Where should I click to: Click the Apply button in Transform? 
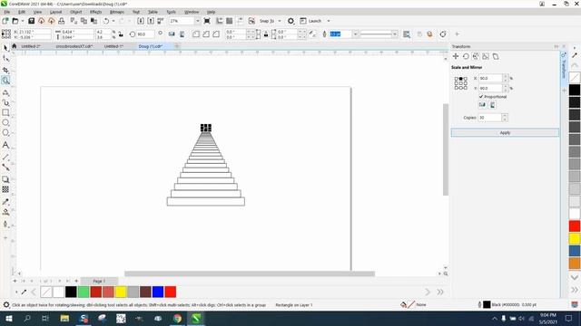(505, 133)
